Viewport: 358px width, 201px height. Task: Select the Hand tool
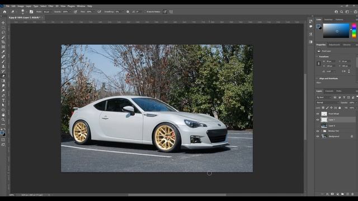[3, 115]
